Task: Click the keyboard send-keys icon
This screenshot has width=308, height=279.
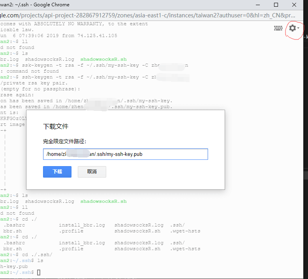Action: point(278,28)
